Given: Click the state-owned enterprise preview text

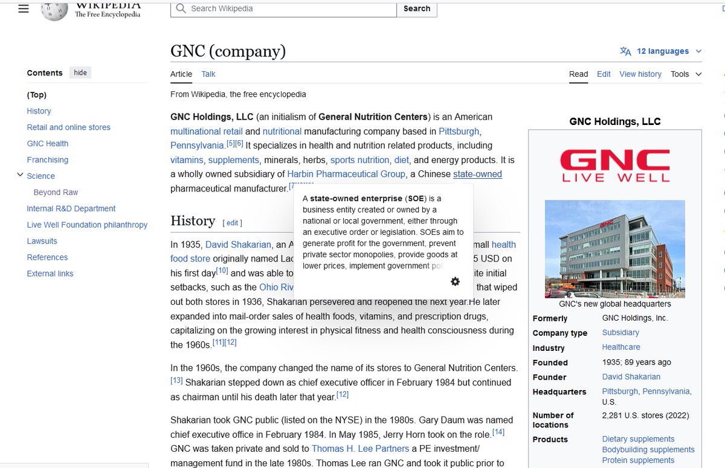Looking at the screenshot, I should pos(384,232).
